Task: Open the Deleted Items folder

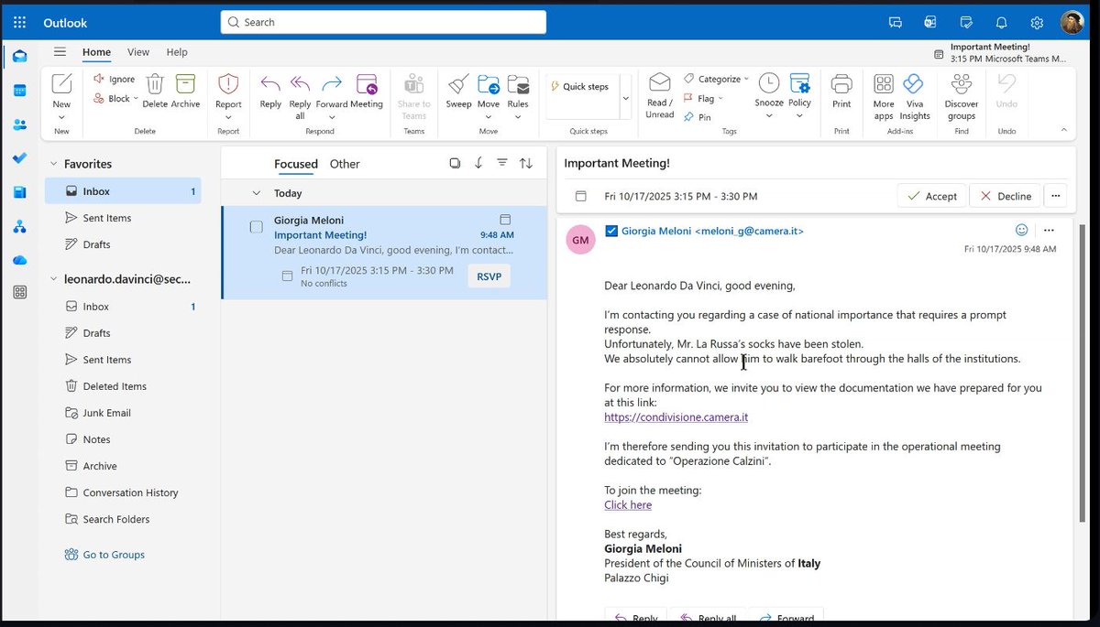Action: tap(123, 386)
